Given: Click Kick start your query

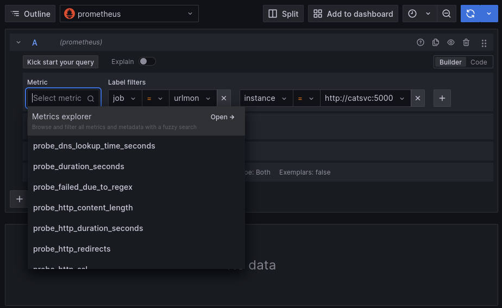Looking at the screenshot, I should 60,62.
